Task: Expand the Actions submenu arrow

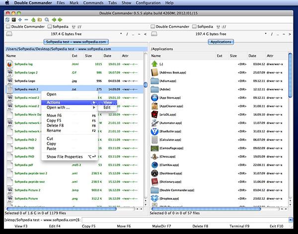Action: tap(94, 103)
